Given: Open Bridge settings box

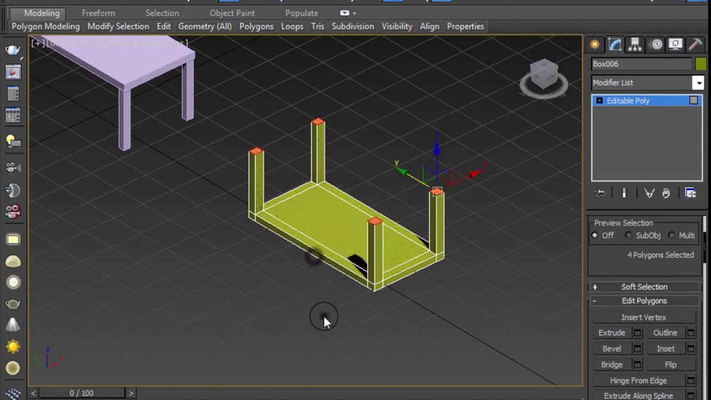Looking at the screenshot, I should pos(637,365).
